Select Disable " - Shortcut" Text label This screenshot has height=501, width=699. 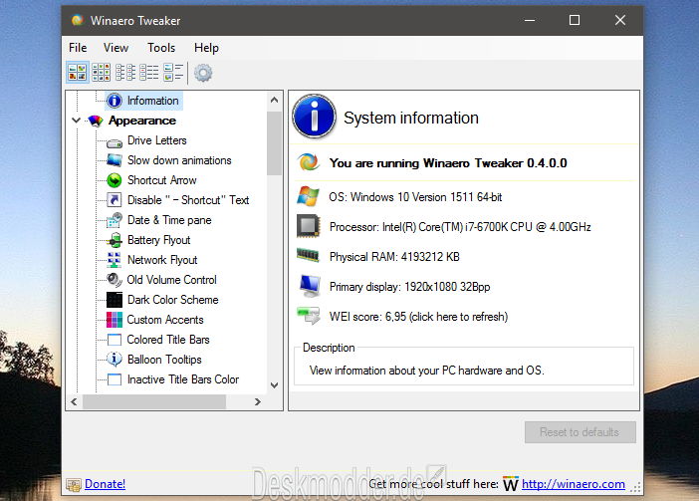pos(188,200)
